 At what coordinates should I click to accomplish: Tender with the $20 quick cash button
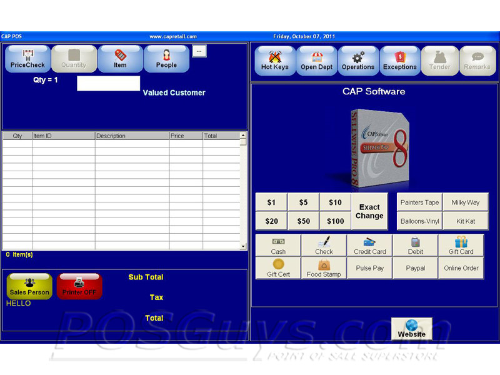(271, 221)
